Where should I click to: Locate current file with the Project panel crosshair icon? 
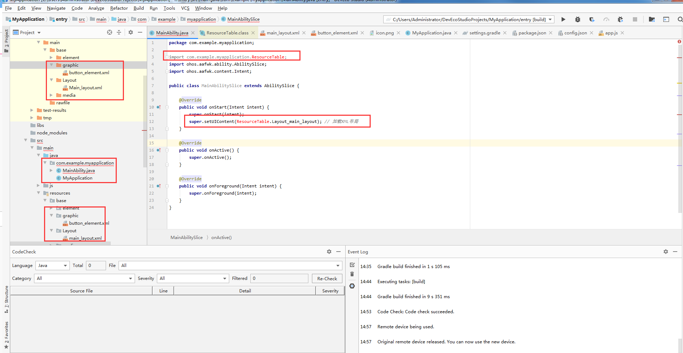point(110,32)
